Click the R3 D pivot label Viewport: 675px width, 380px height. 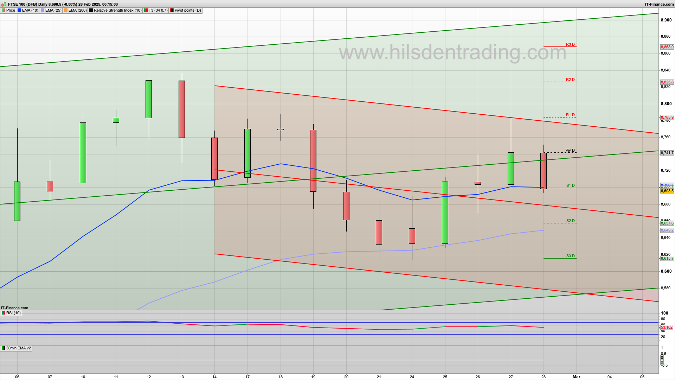point(570,45)
